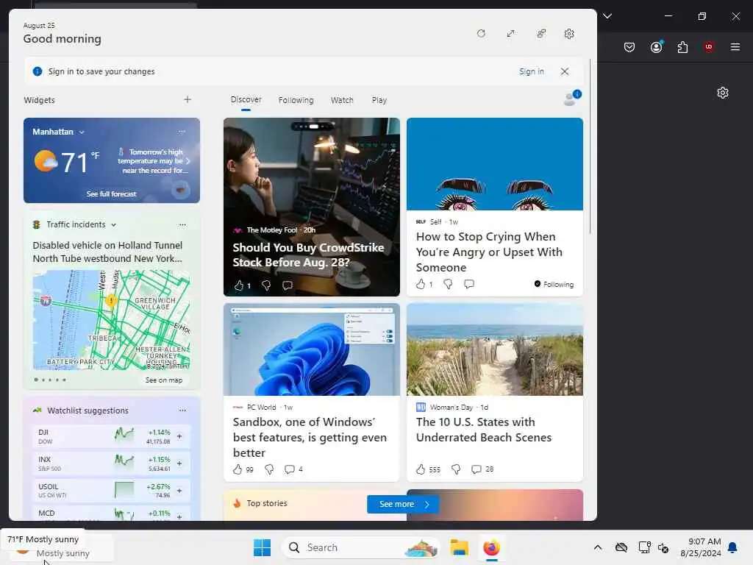The image size is (753, 565).
Task: Dislike the CrowdStrike stock article
Action: (x=266, y=285)
